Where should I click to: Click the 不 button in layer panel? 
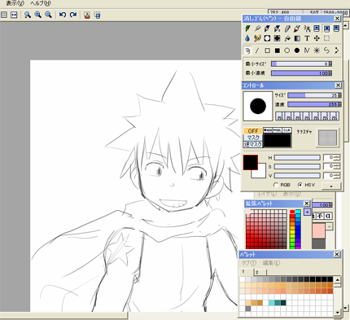[320, 216]
